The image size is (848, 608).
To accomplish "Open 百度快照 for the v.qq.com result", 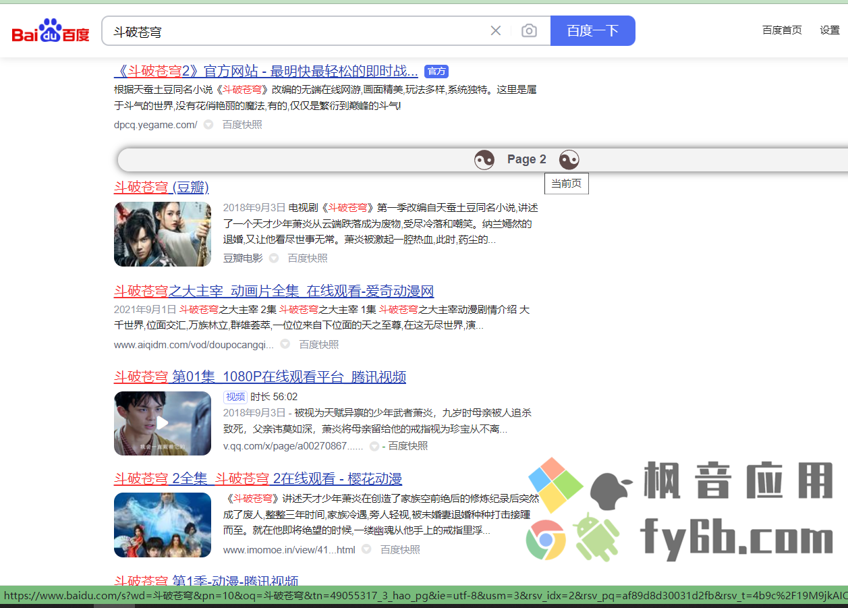I will click(x=408, y=446).
